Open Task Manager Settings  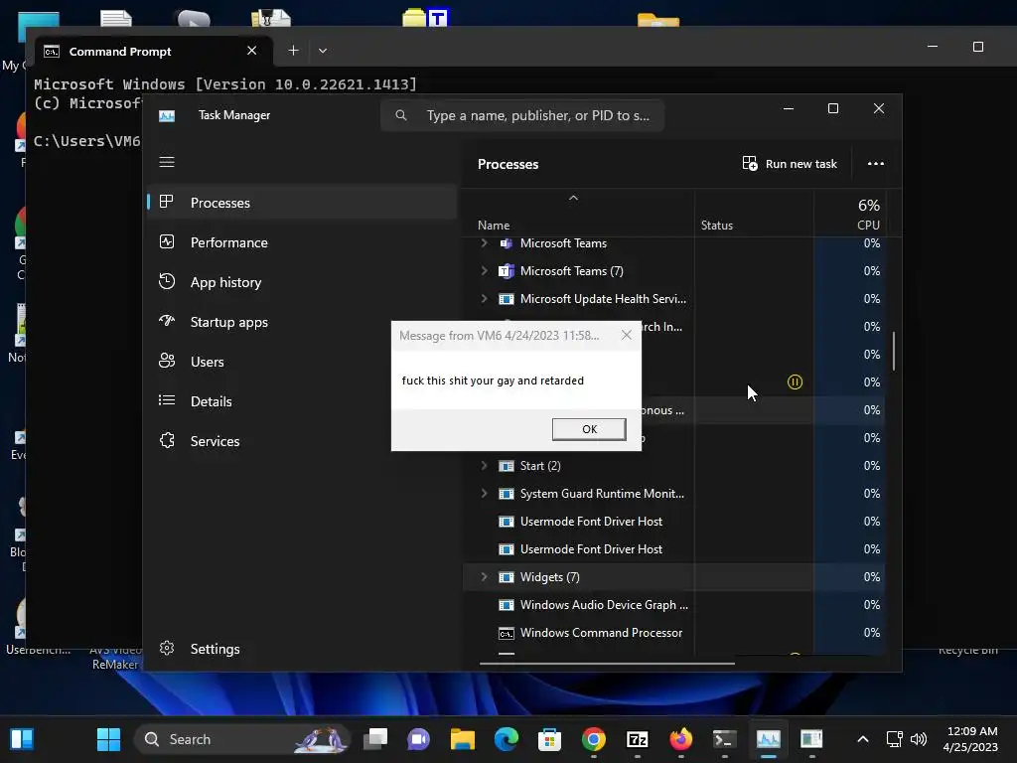(x=302, y=649)
